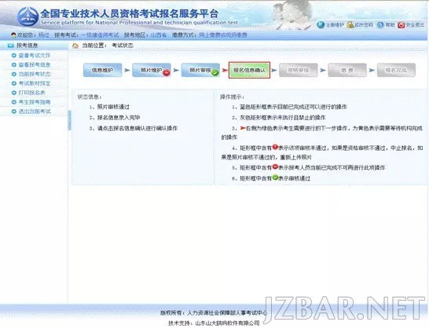Click the home icon next to 当前位置
The height and width of the screenshot is (329, 429).
75,46
